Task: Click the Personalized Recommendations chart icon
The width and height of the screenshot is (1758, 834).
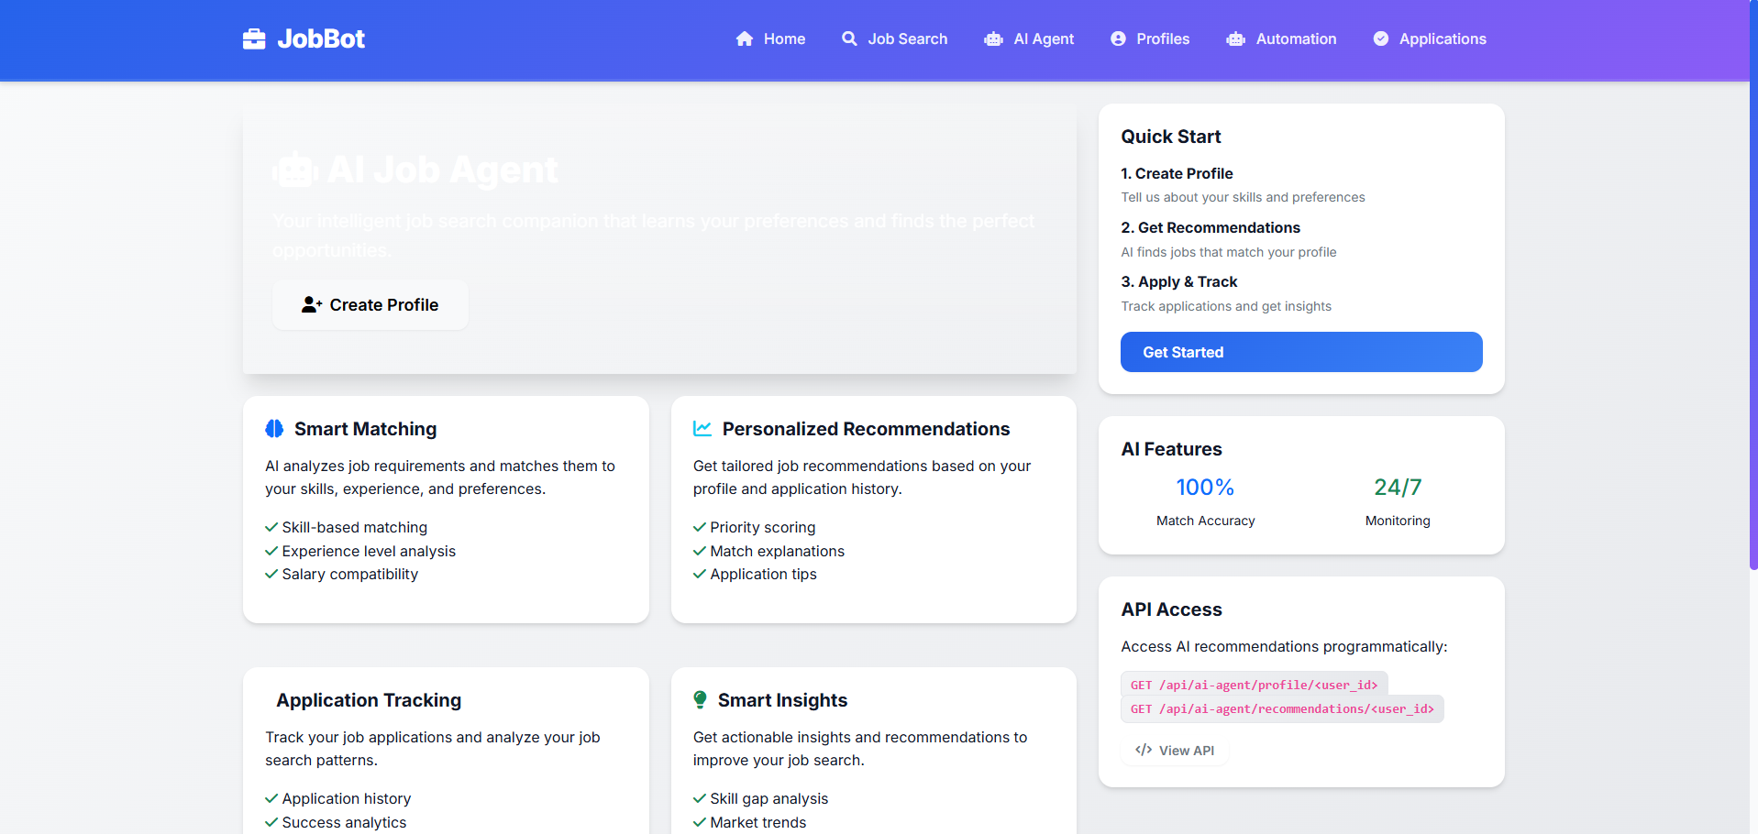Action: point(702,428)
